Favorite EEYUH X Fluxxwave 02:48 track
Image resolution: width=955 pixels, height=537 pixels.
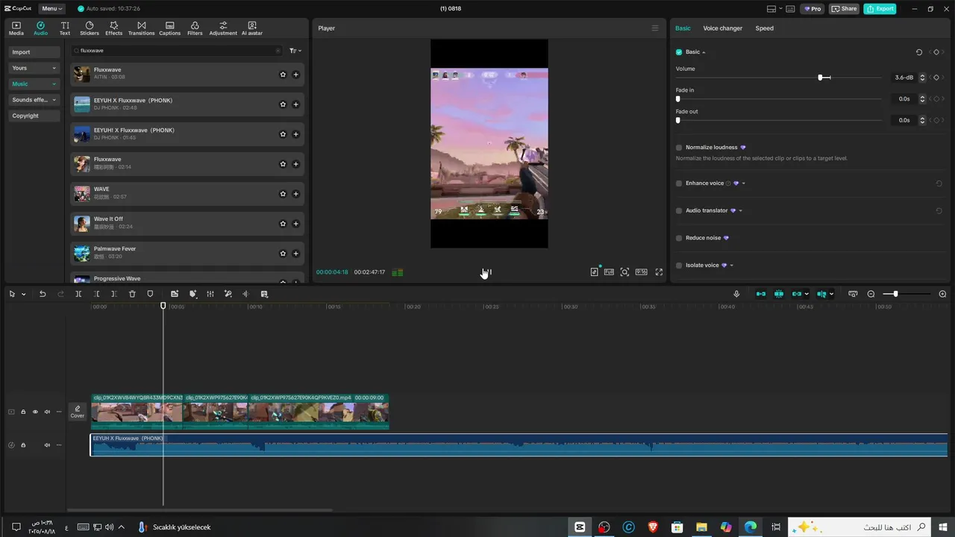pyautogui.click(x=283, y=104)
